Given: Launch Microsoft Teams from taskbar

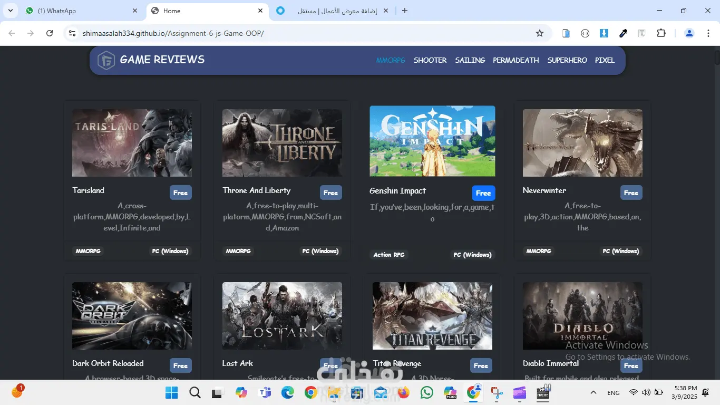Looking at the screenshot, I should [x=265, y=393].
